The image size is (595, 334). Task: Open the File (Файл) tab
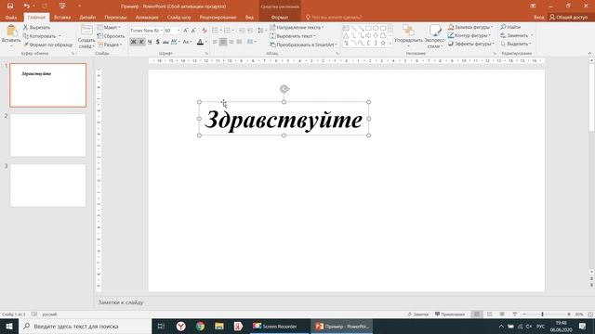[x=11, y=18]
